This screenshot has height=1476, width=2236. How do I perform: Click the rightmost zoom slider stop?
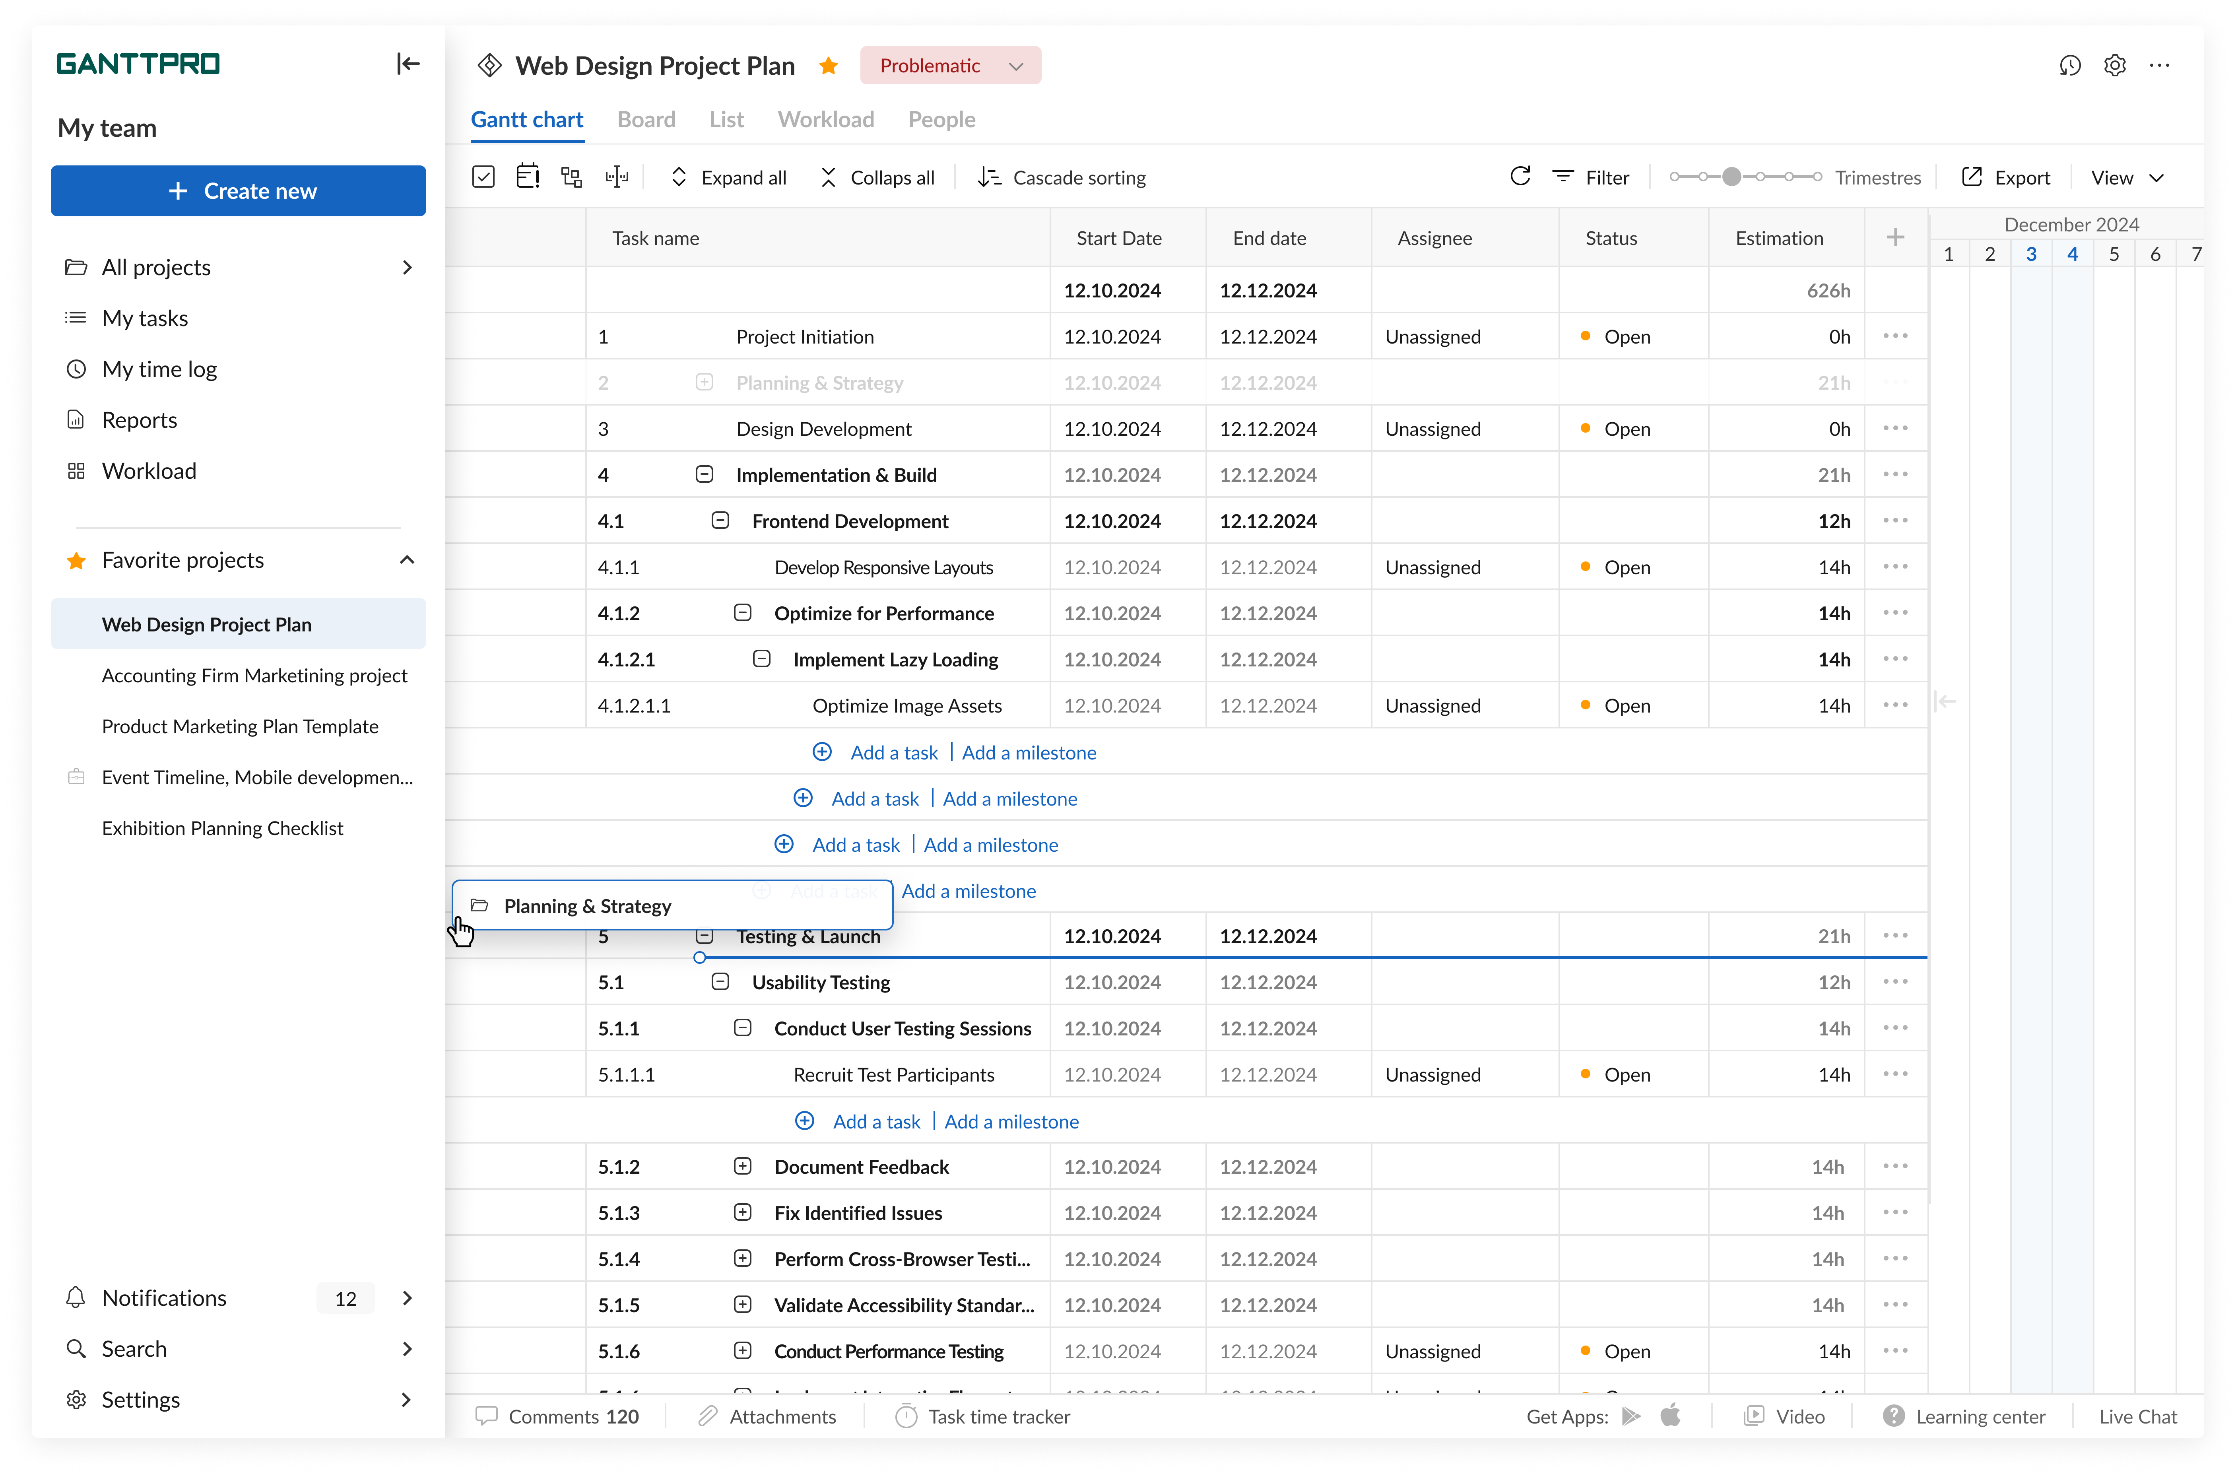pyautogui.click(x=1817, y=177)
